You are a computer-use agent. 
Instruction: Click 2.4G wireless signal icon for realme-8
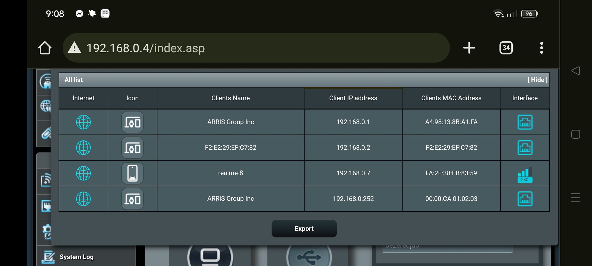(525, 175)
